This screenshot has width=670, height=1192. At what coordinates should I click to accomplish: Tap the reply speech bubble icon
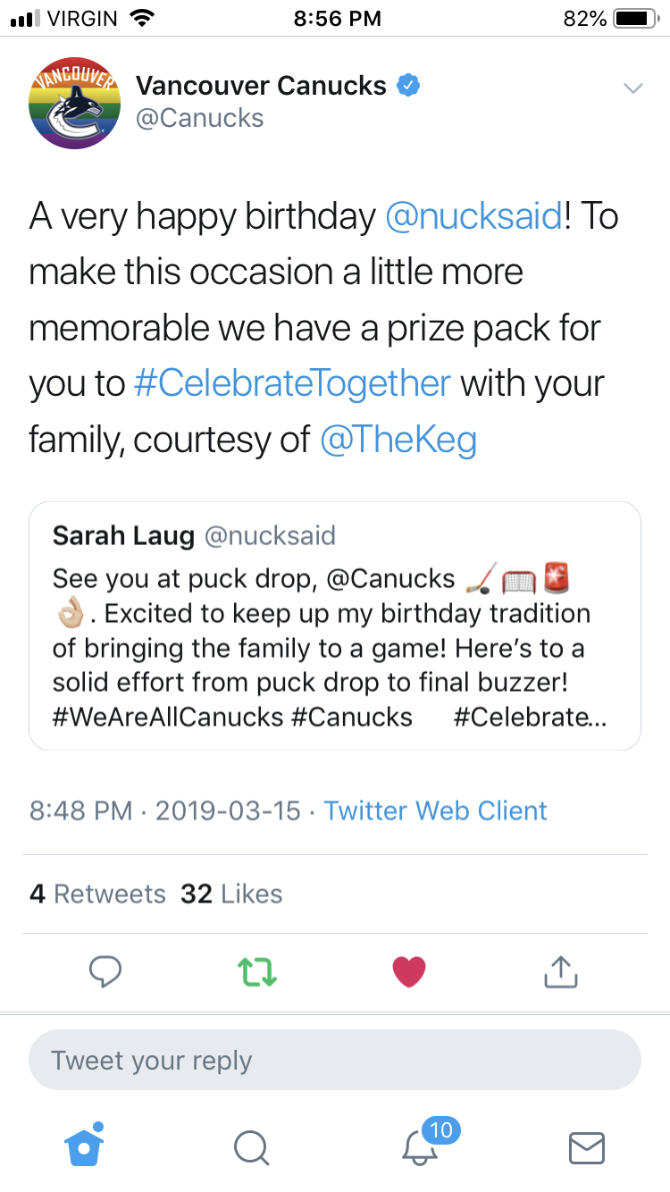tap(105, 971)
